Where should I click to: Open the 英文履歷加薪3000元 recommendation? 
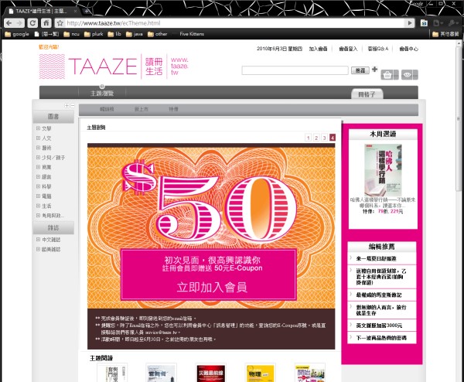pos(379,326)
